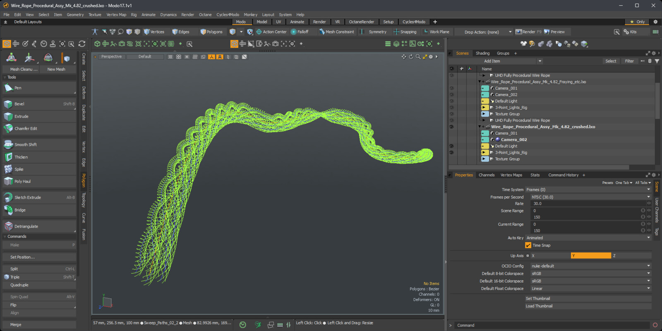
Task: Click the Filter button in Scenes panel
Action: (629, 61)
